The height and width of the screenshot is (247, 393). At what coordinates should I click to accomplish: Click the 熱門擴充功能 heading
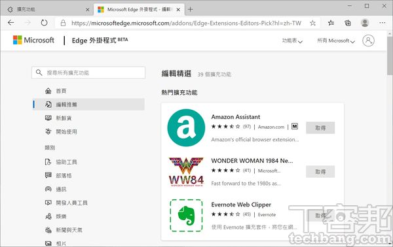click(179, 93)
